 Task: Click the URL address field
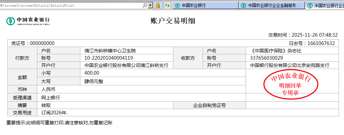(x=70, y=5)
